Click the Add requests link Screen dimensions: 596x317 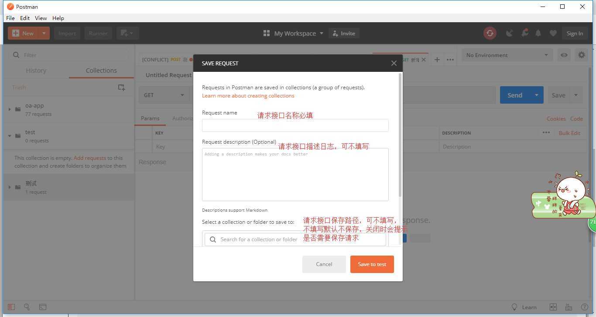(89, 158)
